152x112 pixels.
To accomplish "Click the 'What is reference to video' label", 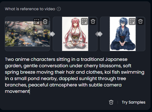I will (30, 9).
